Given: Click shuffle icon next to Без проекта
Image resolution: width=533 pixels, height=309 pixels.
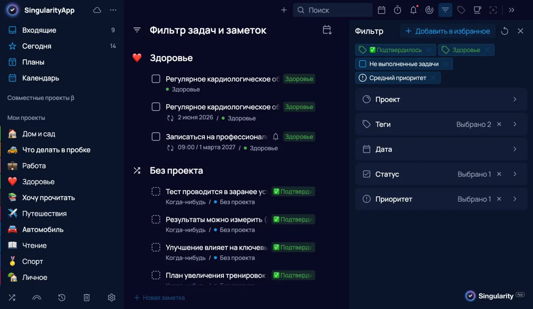Looking at the screenshot, I should tap(137, 170).
